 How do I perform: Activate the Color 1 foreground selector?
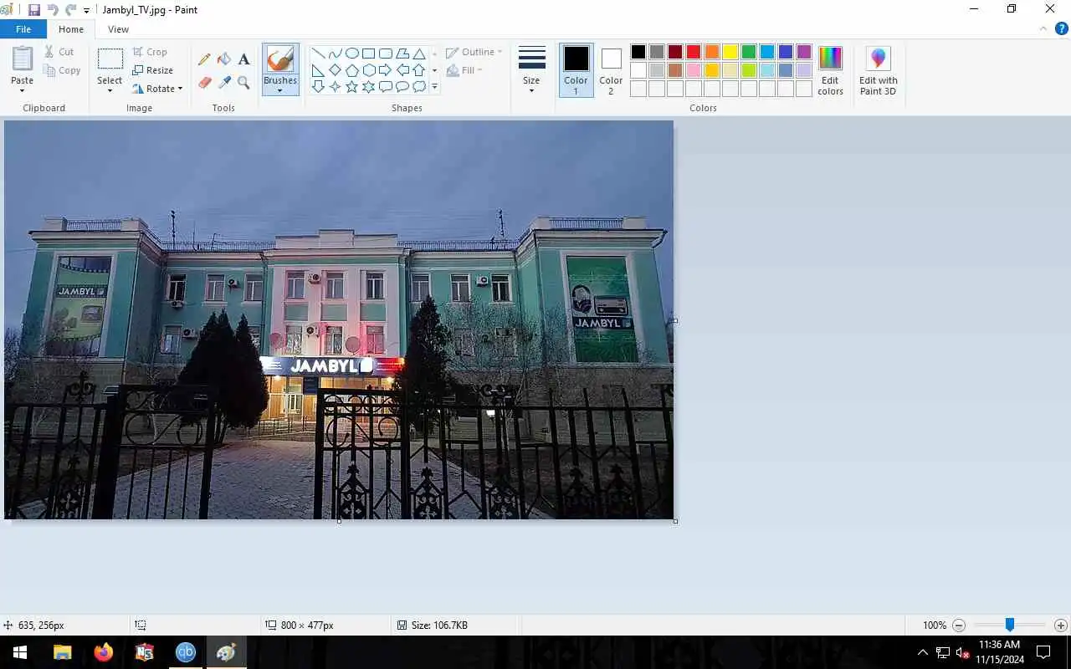tap(576, 70)
